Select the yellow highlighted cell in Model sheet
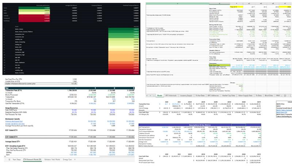This screenshot has width=292, height=167. tap(219, 65)
